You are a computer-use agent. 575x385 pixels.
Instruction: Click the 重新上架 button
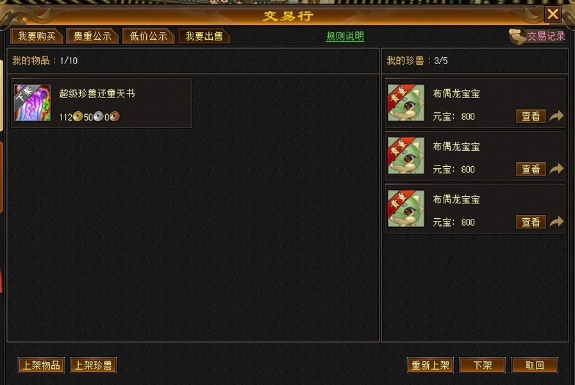coord(430,365)
